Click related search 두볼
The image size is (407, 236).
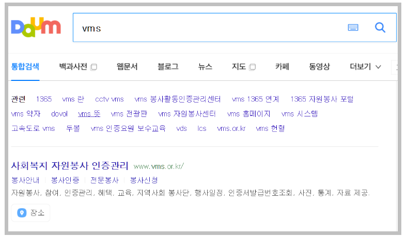(73, 128)
